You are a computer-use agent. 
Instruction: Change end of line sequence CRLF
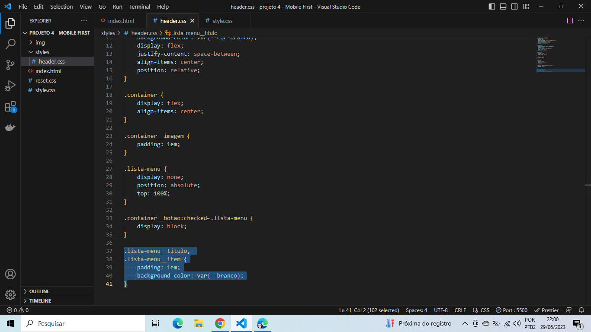click(460, 310)
